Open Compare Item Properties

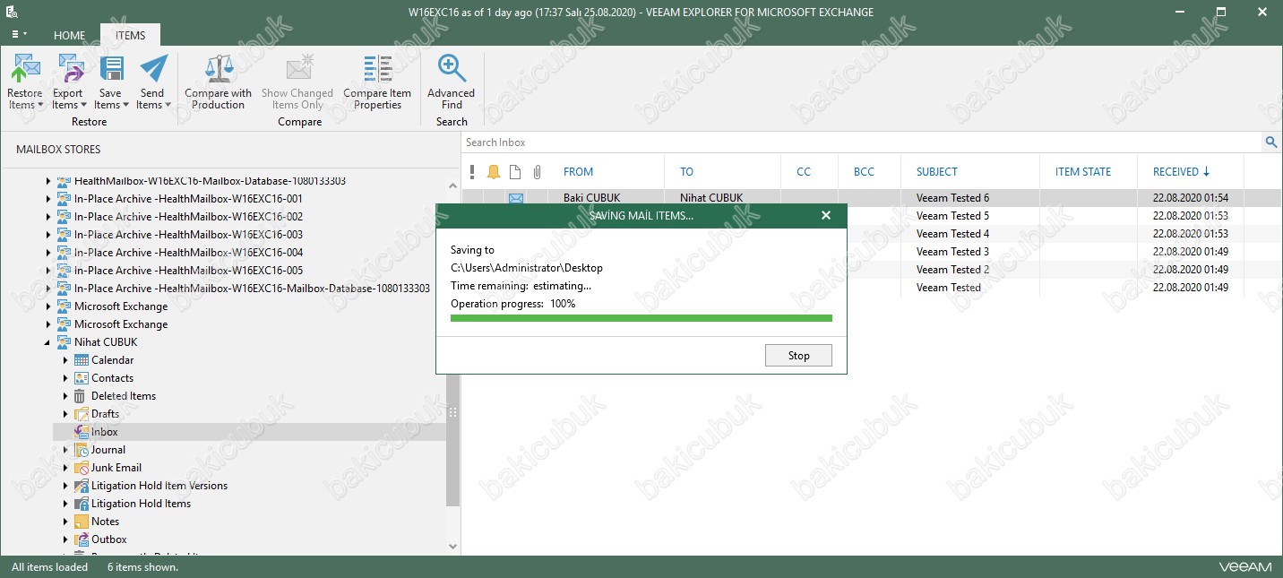click(377, 82)
